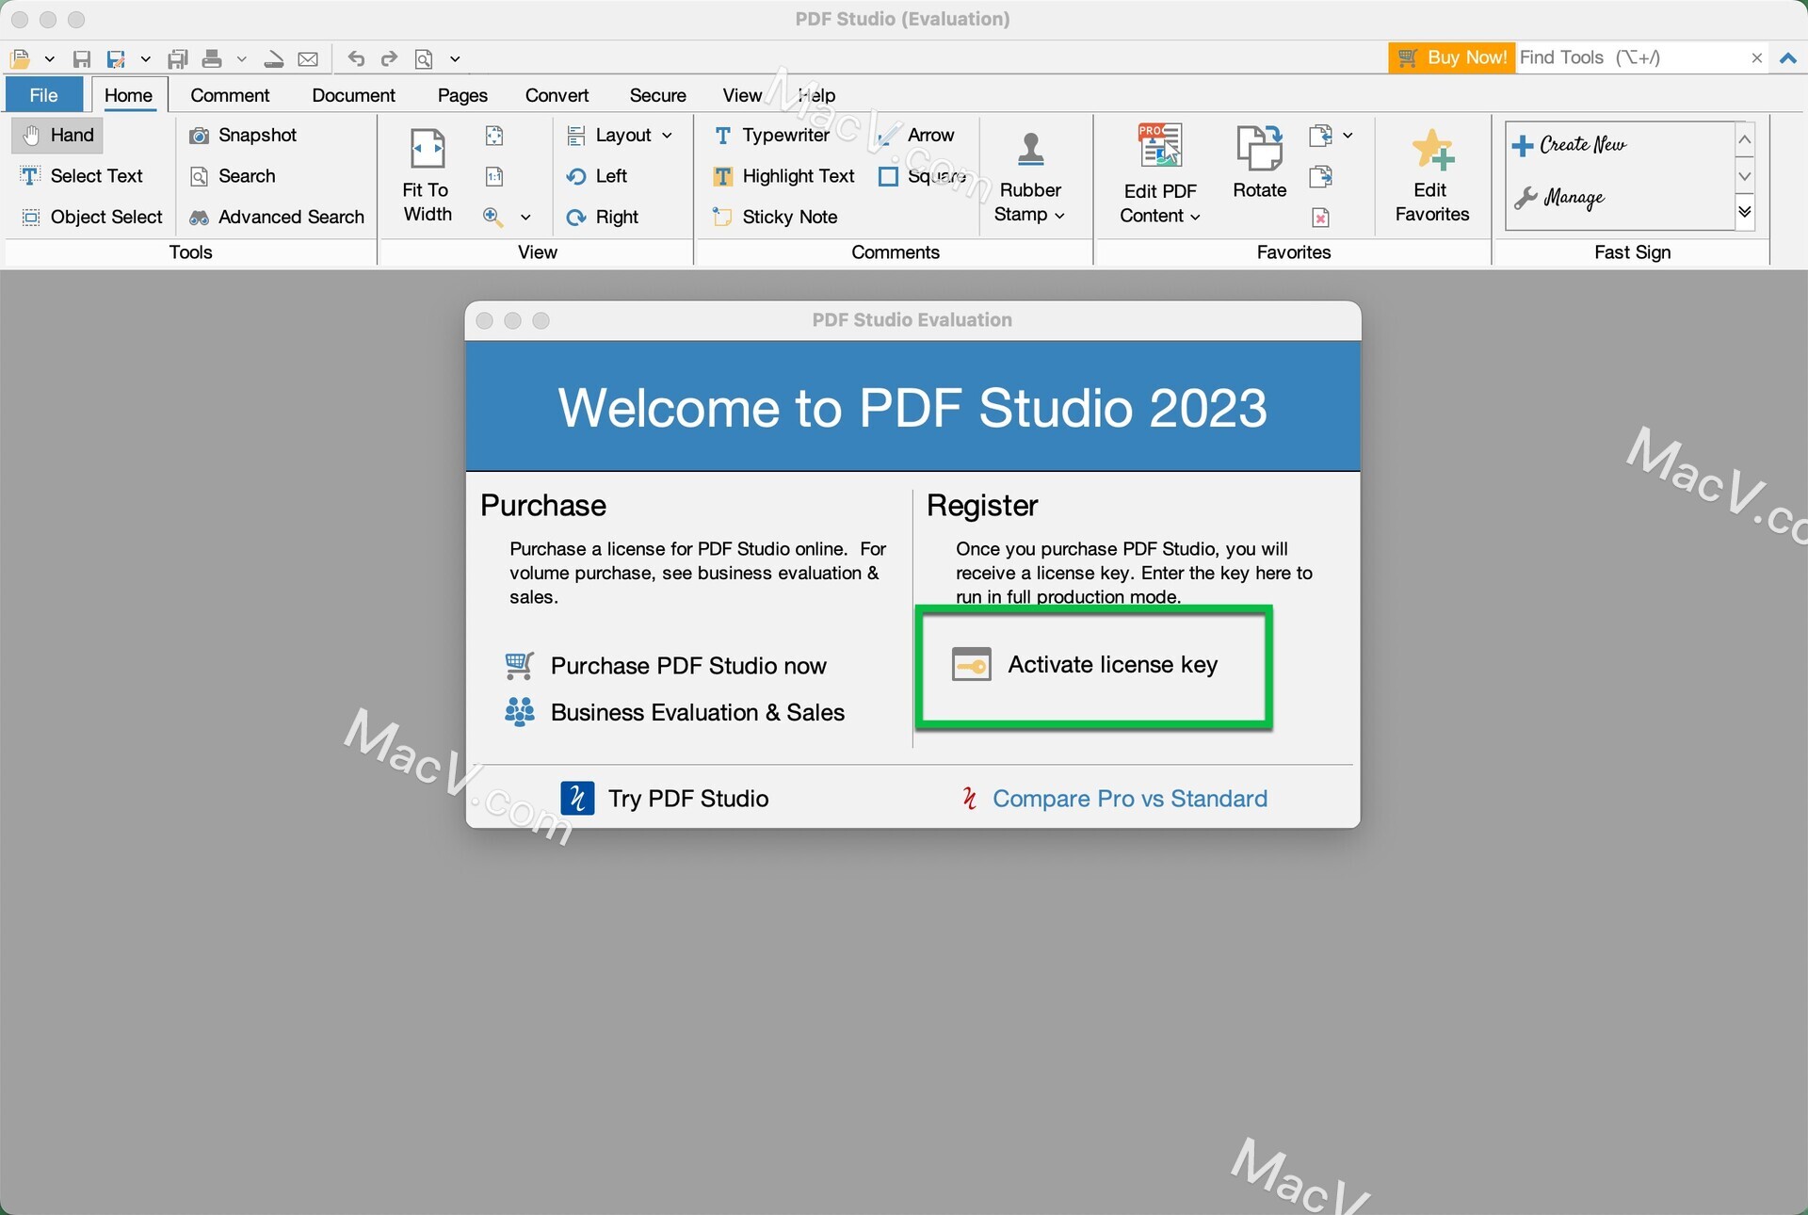
Task: Switch to the Secure tab
Action: point(657,95)
